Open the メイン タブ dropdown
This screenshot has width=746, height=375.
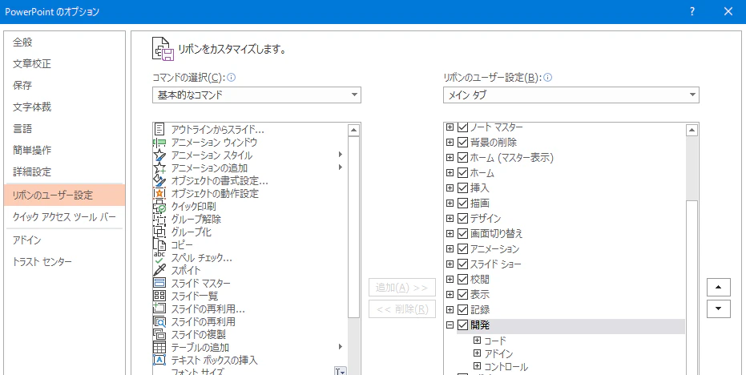tap(571, 95)
